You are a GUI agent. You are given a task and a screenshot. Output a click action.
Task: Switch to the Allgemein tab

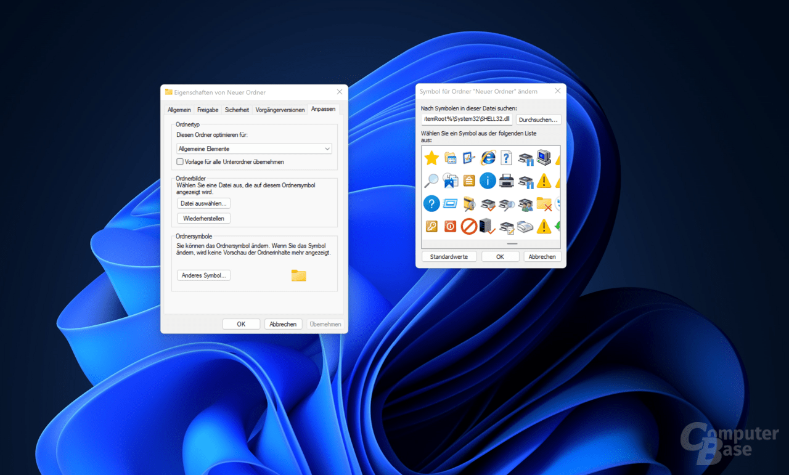179,110
